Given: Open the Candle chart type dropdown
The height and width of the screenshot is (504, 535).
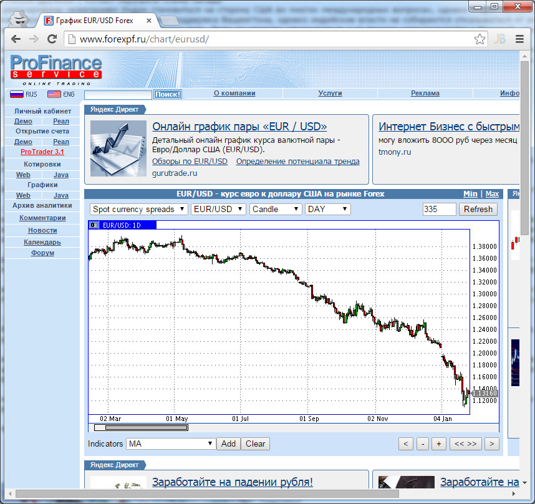Looking at the screenshot, I should [275, 210].
